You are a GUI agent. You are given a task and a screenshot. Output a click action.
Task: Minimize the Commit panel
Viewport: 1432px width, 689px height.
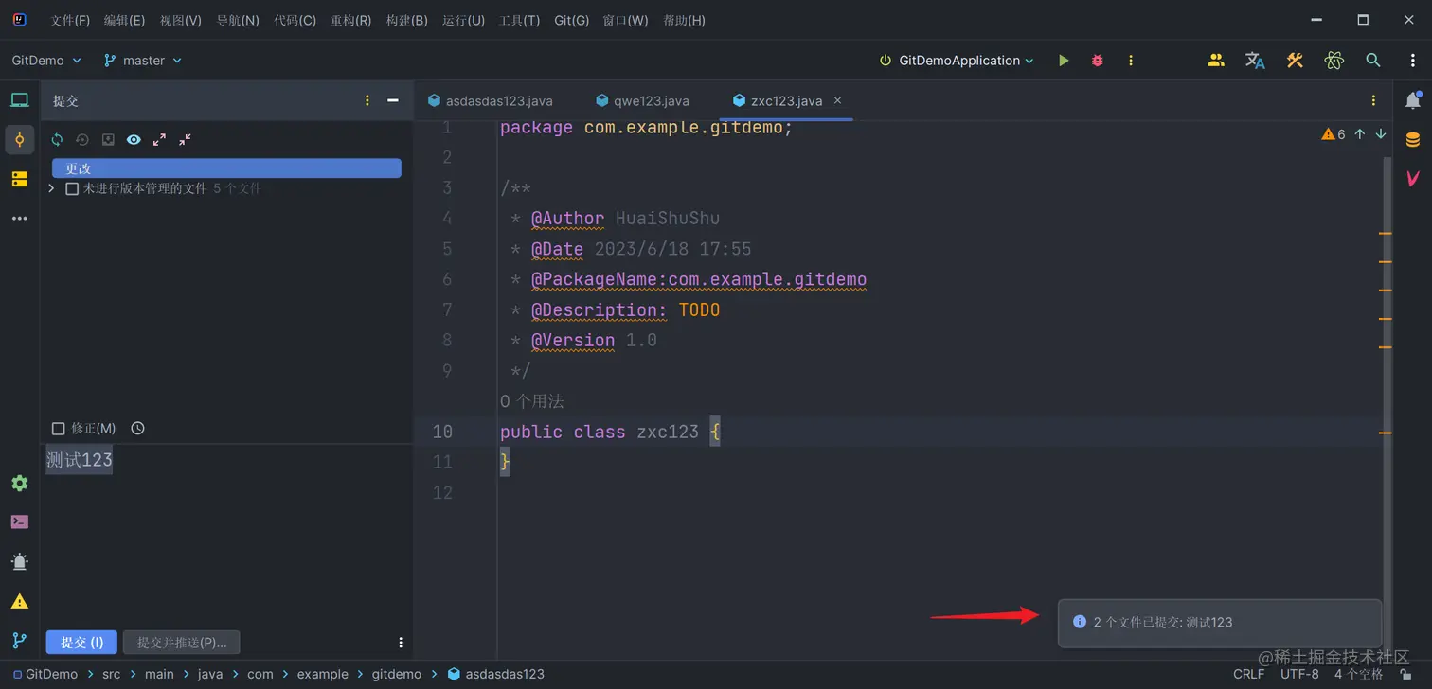393,100
